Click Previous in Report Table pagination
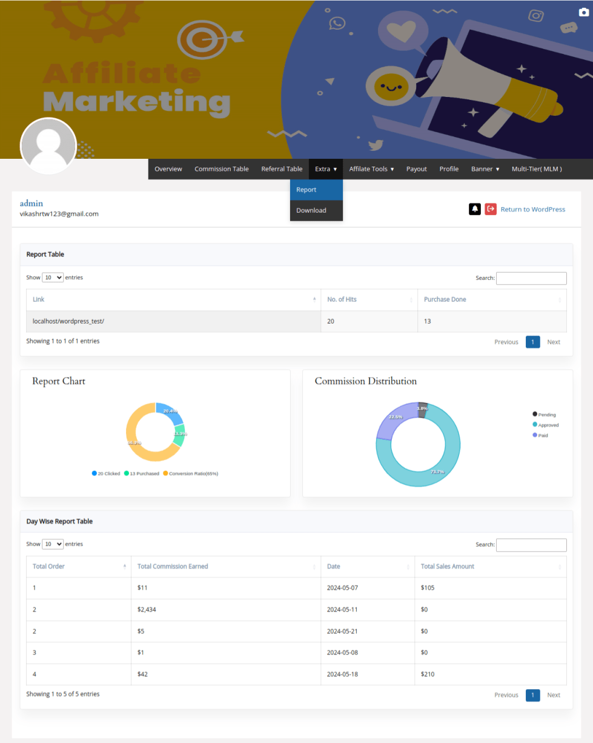 [x=506, y=342]
